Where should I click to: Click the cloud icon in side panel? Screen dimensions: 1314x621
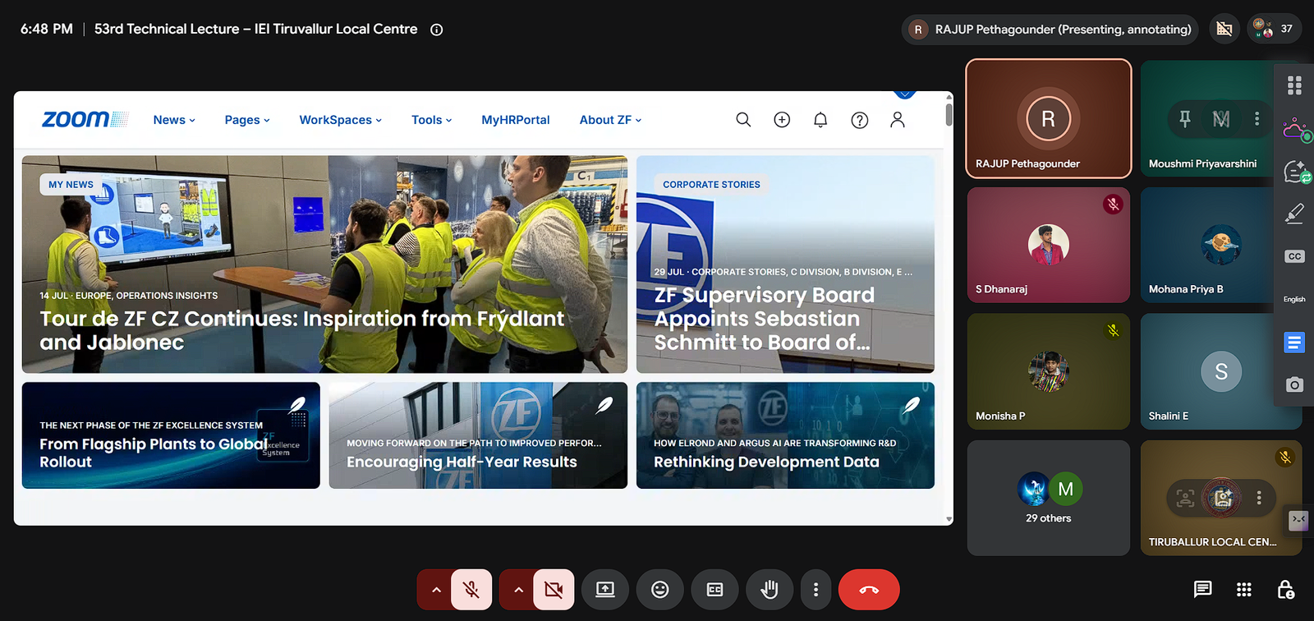coord(1295,129)
